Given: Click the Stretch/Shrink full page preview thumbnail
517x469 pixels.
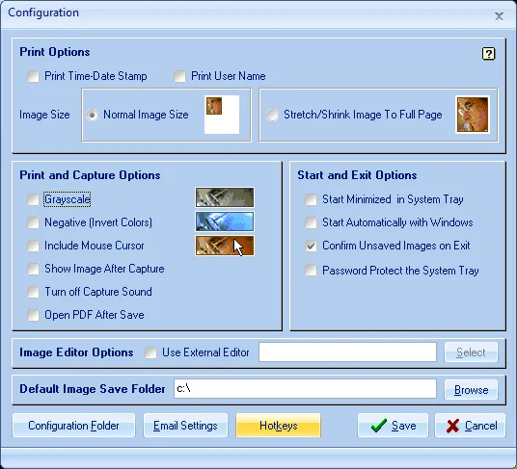Looking at the screenshot, I should (x=473, y=115).
